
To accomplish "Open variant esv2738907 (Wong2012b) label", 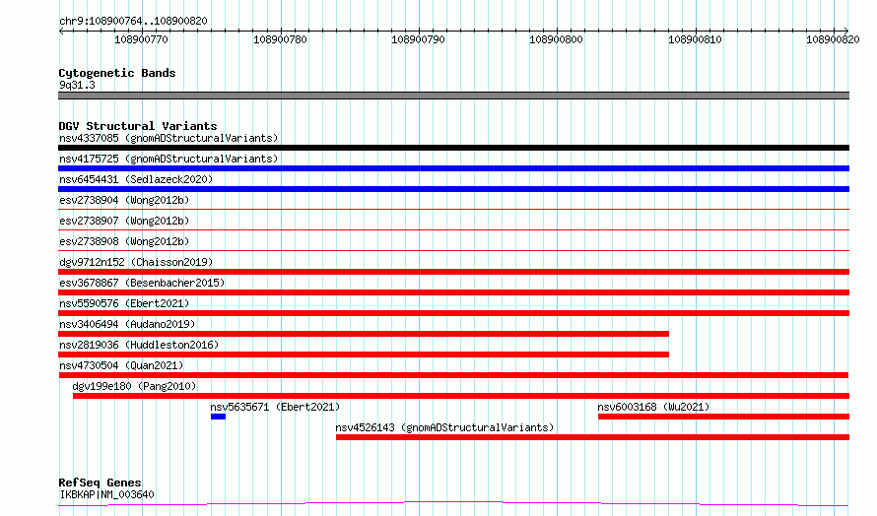I will click(x=124, y=221).
